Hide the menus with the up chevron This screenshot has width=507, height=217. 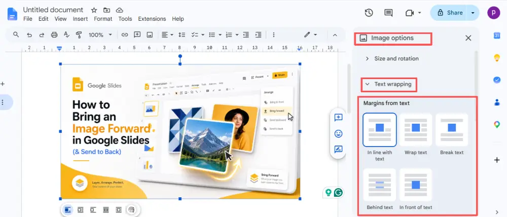[x=335, y=34]
